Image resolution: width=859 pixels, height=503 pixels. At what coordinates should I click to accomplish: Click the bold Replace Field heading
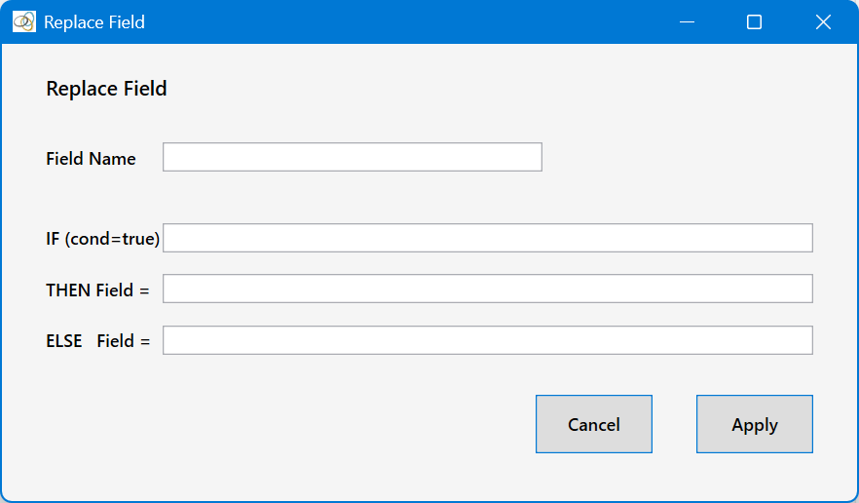(x=106, y=89)
